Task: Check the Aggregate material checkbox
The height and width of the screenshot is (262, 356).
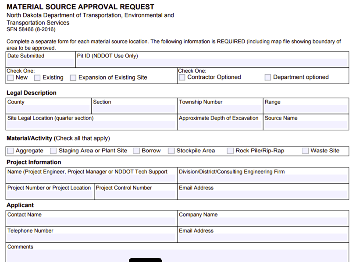Action: click(x=11, y=151)
